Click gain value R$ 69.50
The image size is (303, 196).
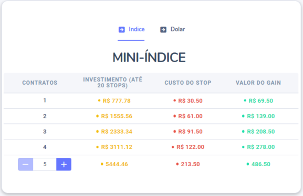(x=261, y=101)
